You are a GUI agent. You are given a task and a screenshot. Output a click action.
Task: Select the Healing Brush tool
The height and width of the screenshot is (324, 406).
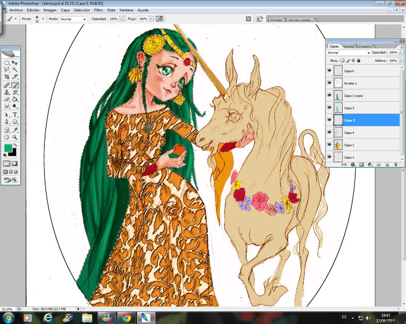click(7, 85)
